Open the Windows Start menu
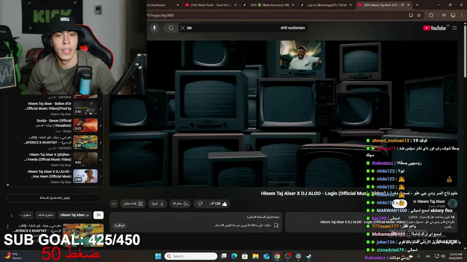467x262 pixels. pos(158,256)
